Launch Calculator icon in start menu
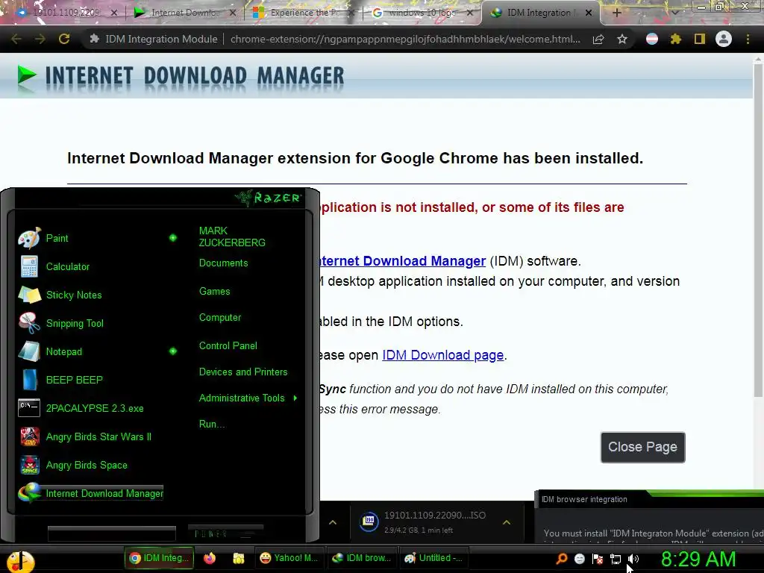 point(29,266)
